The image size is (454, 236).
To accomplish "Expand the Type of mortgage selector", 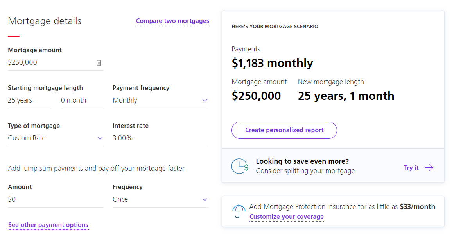I will point(100,138).
